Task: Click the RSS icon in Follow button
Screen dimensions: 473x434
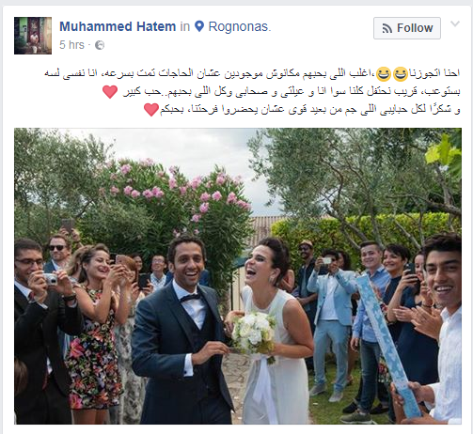Action: pyautogui.click(x=387, y=28)
